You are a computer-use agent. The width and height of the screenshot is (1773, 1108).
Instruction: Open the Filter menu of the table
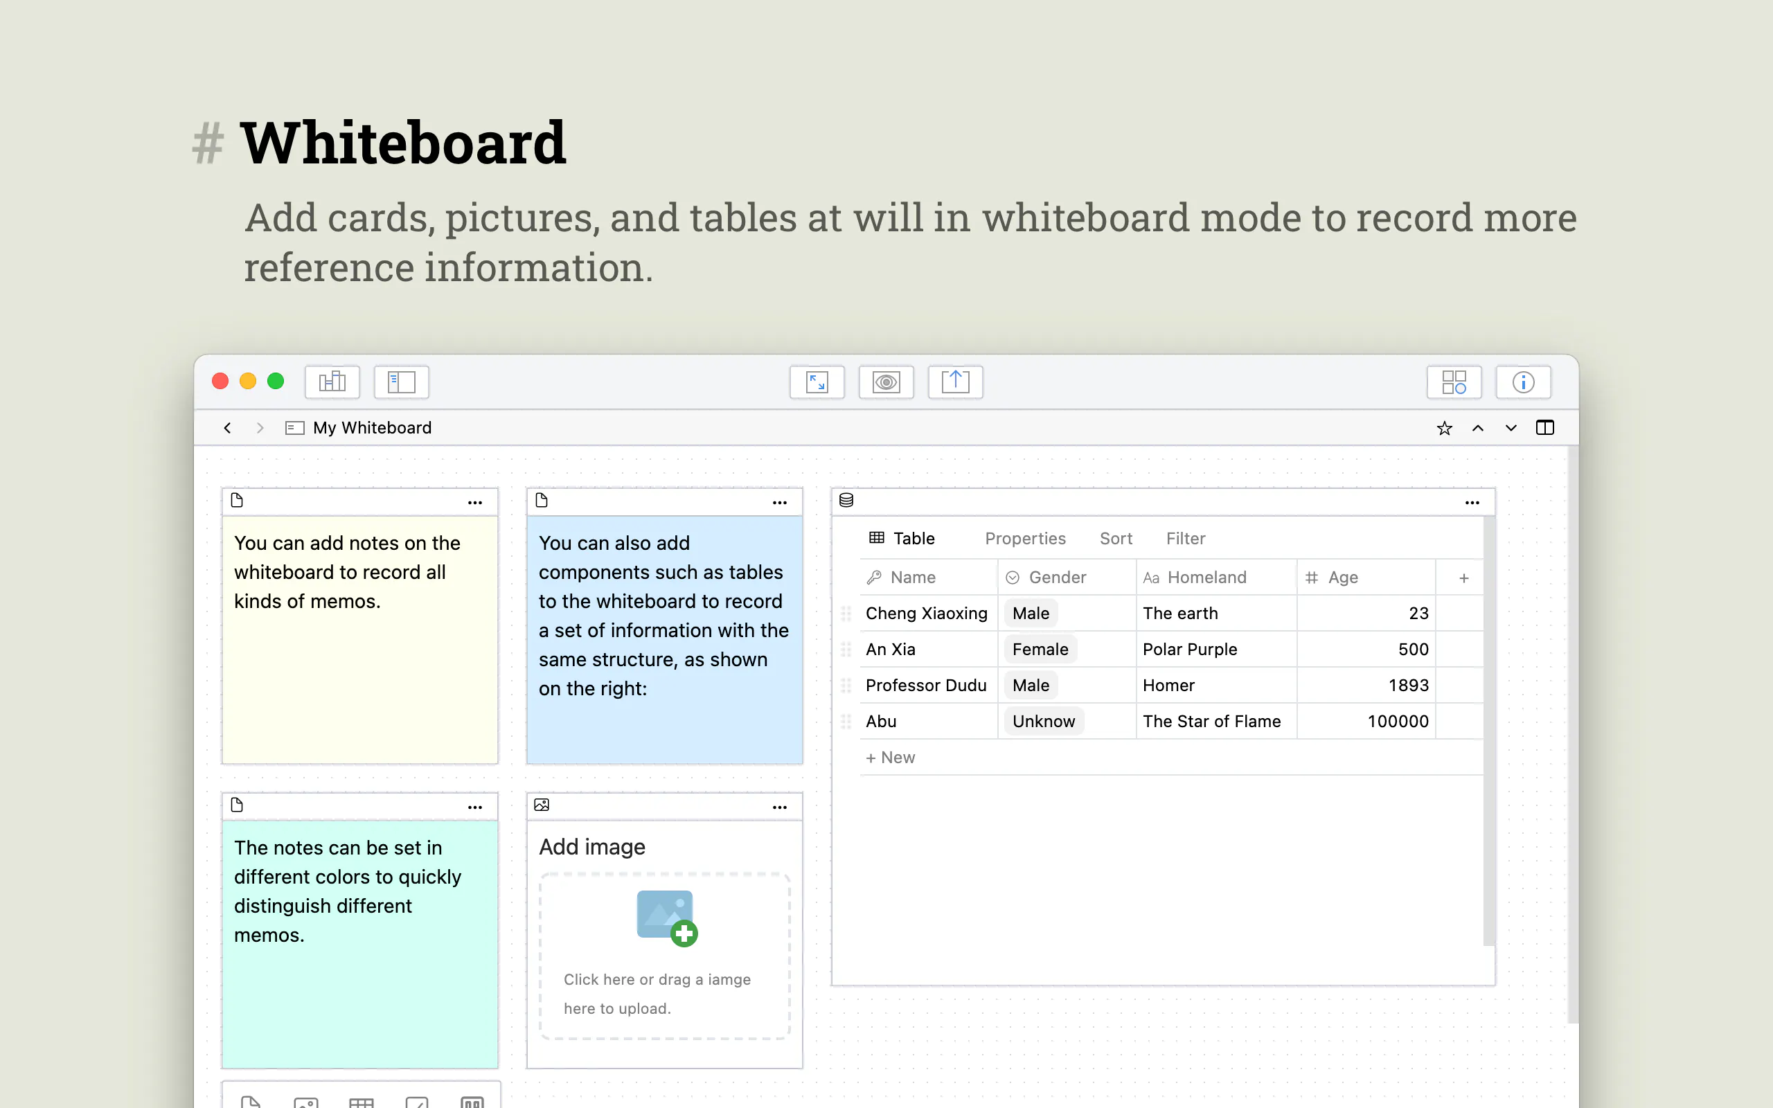tap(1186, 539)
